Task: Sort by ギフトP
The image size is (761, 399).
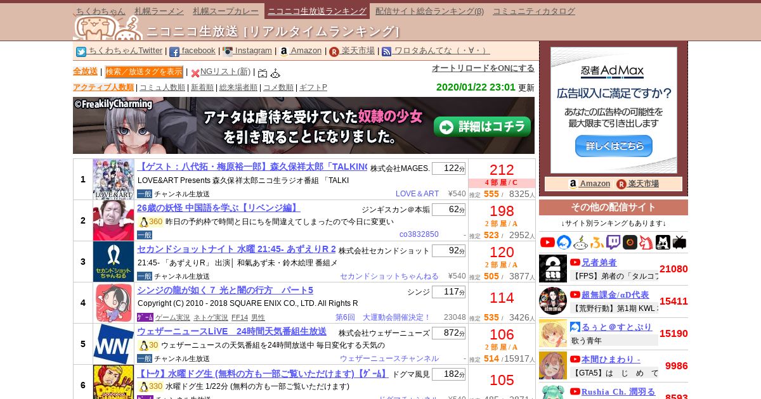Action: [x=313, y=87]
